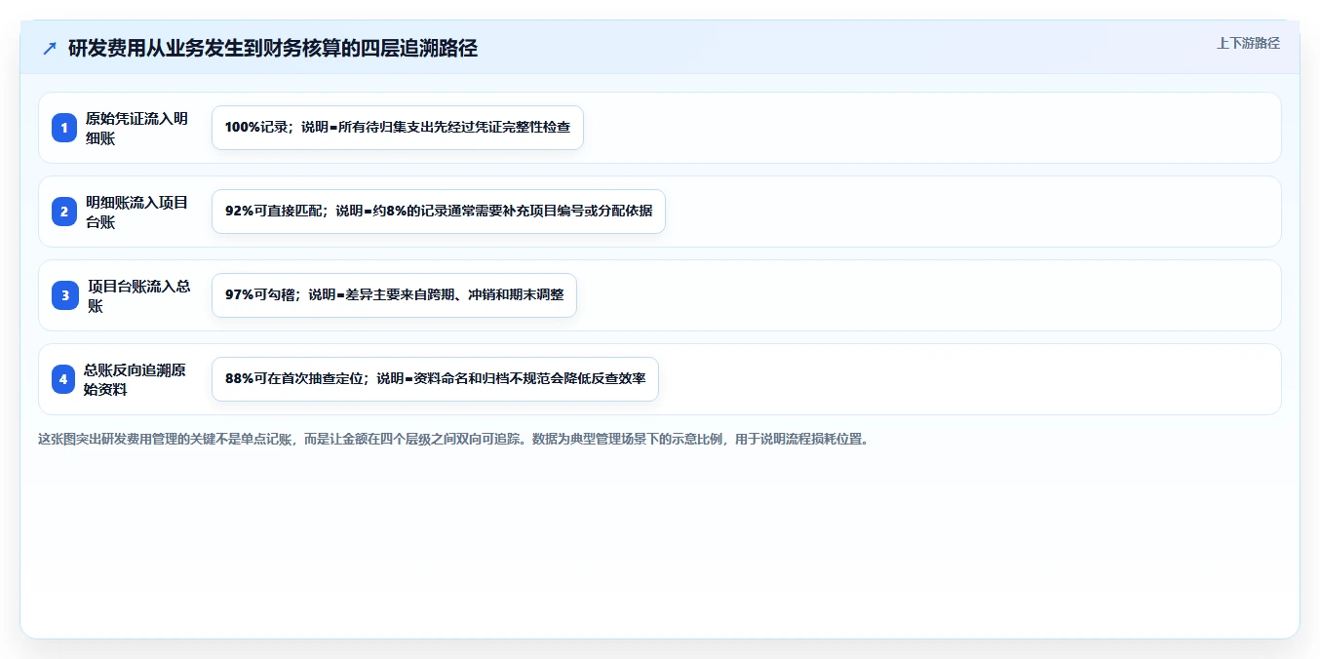The width and height of the screenshot is (1320, 659).
Task: Click the title 研发费用从业务发生到财务核算的四层追溯路径
Action: coord(273,48)
